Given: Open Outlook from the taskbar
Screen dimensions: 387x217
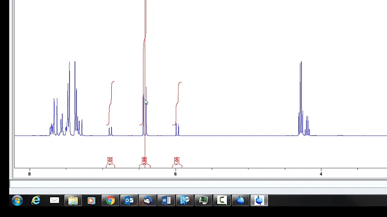Looking at the screenshot, I should pos(129,200).
